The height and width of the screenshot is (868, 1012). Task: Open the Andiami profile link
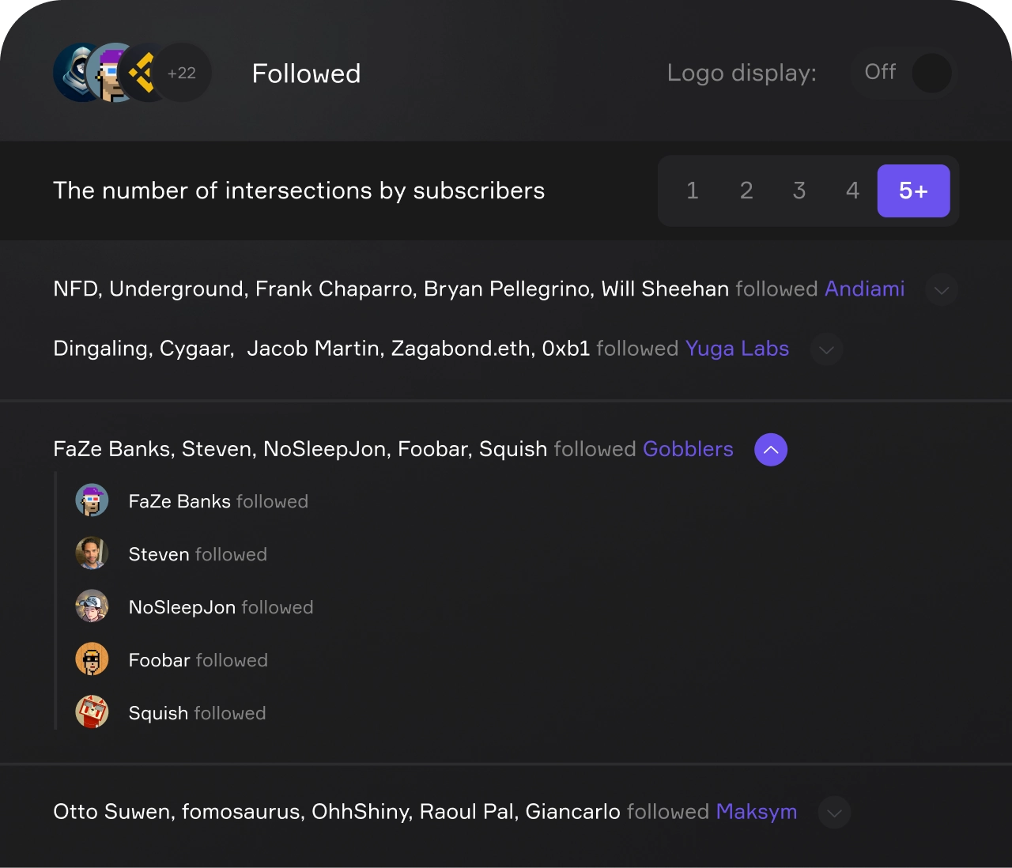(x=864, y=289)
